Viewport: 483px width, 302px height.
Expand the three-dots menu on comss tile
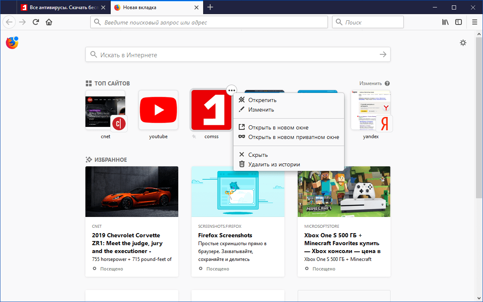(231, 90)
